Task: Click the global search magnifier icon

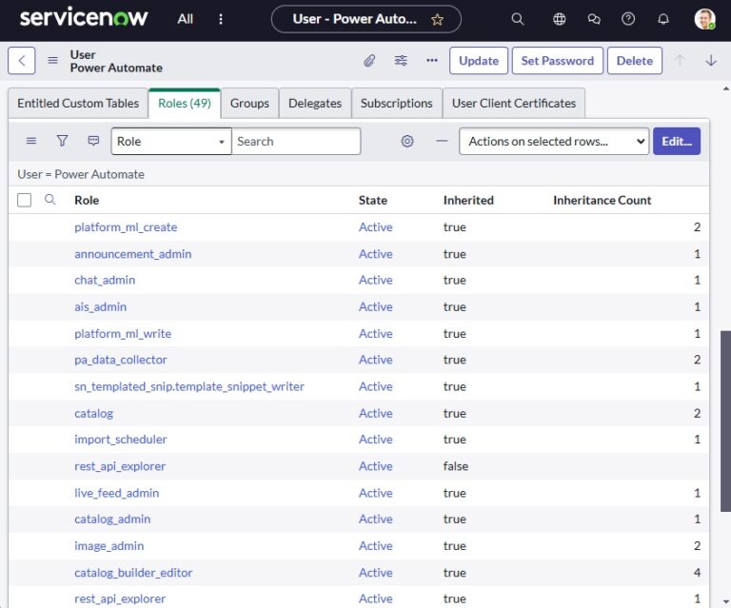Action: click(518, 19)
